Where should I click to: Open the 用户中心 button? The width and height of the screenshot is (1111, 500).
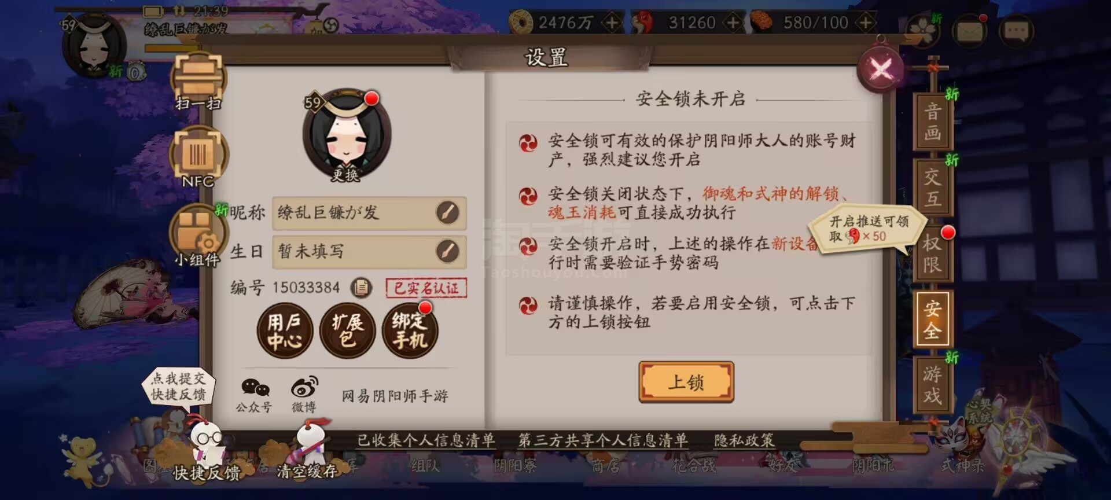coord(285,331)
